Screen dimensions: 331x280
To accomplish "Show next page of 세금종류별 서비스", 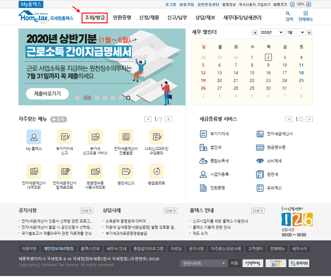I will point(309,119).
